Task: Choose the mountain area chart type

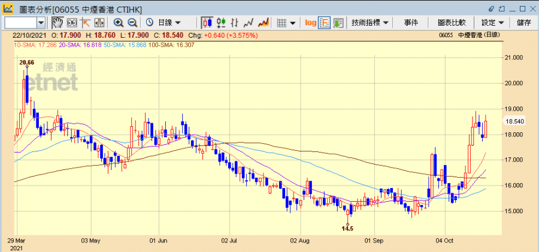Action: click(x=262, y=23)
